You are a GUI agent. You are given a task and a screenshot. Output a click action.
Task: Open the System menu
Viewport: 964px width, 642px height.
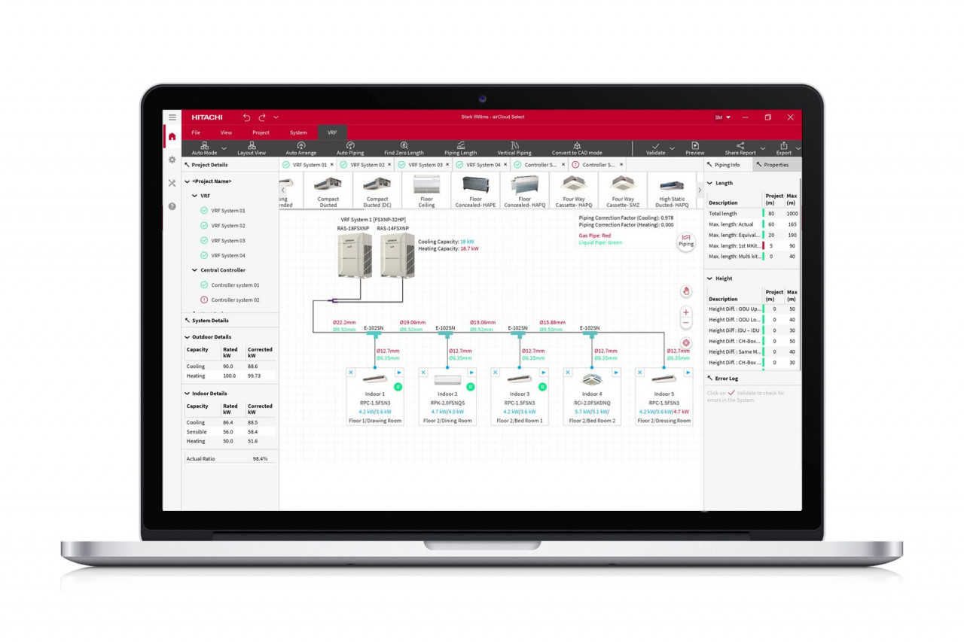tap(299, 132)
